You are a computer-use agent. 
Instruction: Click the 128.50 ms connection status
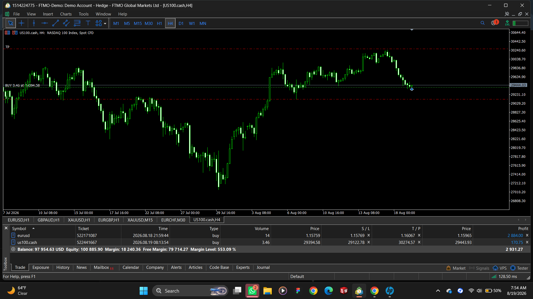504,277
